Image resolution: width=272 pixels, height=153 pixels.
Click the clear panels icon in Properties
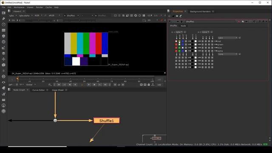click(177, 16)
